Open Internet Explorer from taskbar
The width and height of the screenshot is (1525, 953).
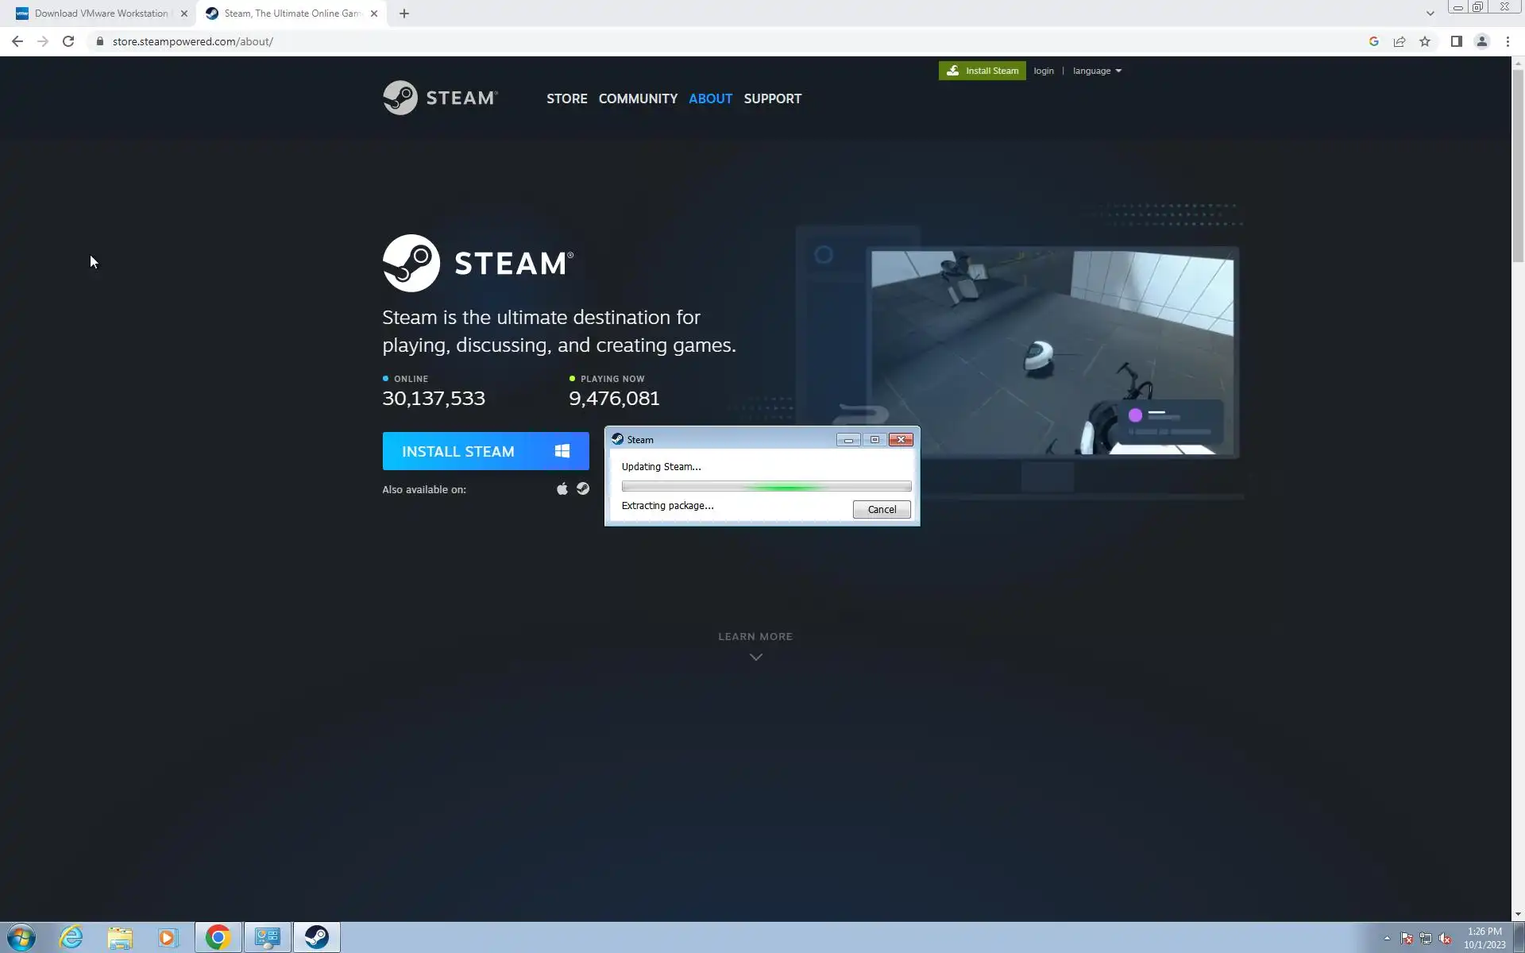point(71,937)
